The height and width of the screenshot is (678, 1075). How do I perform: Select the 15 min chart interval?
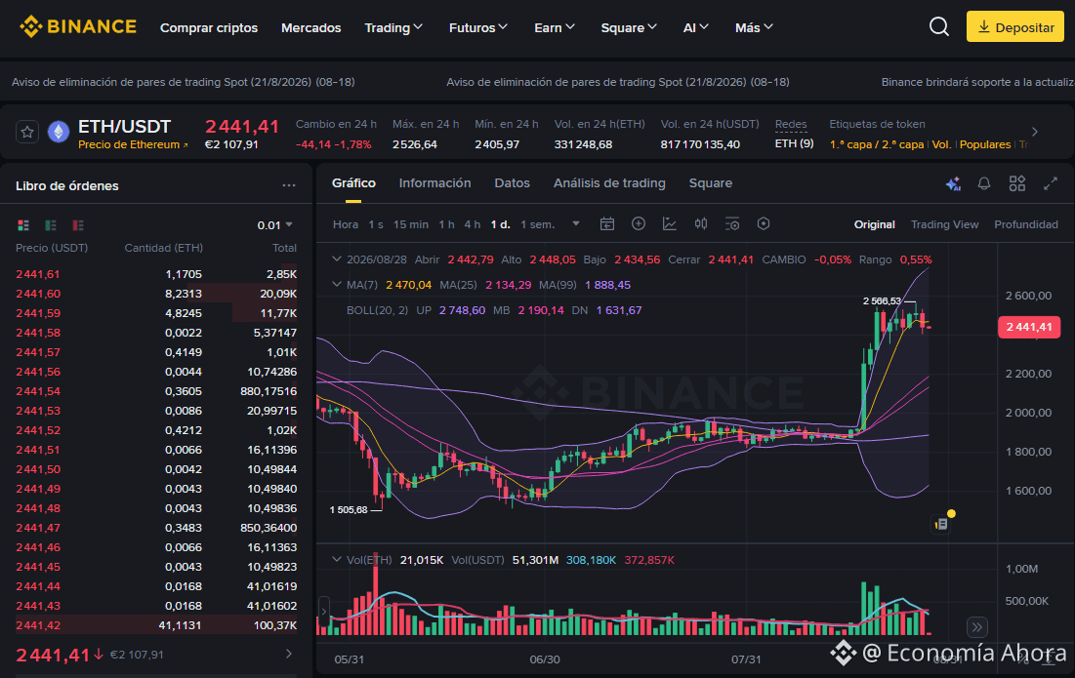[411, 224]
